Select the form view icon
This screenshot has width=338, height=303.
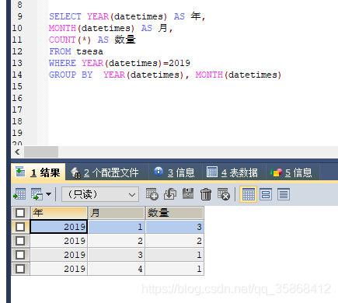(266, 194)
